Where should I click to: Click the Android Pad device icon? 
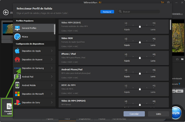point(17,77)
